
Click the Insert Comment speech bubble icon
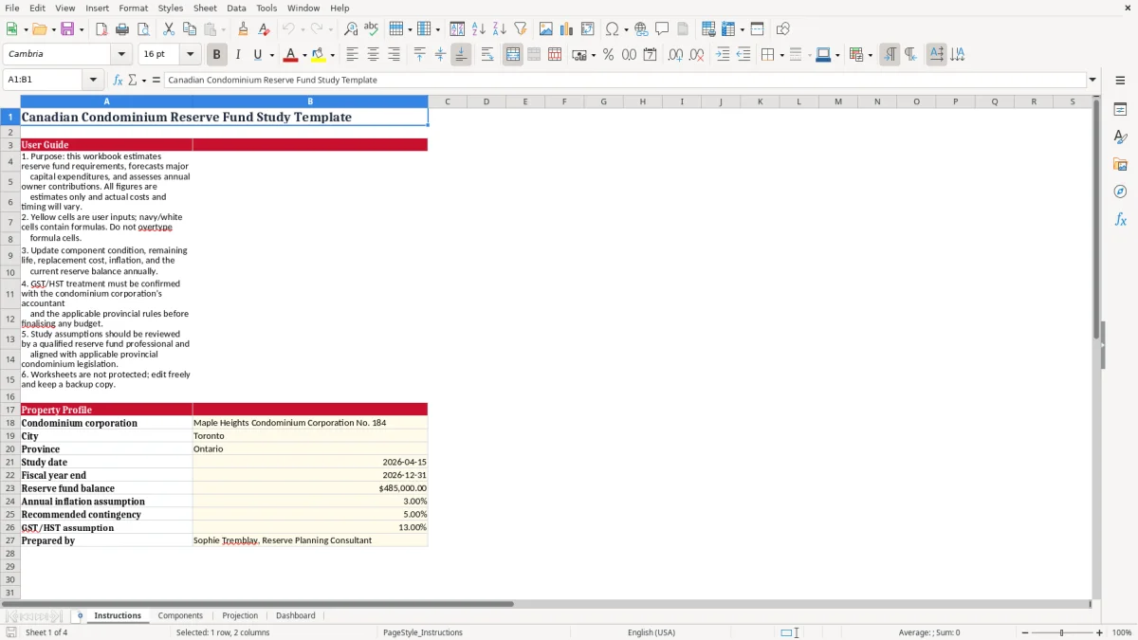point(662,29)
